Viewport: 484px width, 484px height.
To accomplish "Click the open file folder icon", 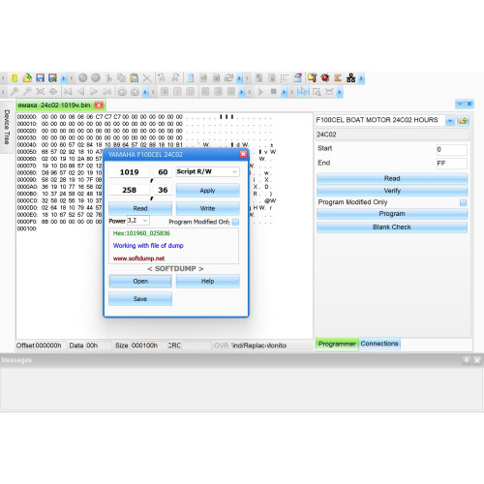I will (x=27, y=77).
